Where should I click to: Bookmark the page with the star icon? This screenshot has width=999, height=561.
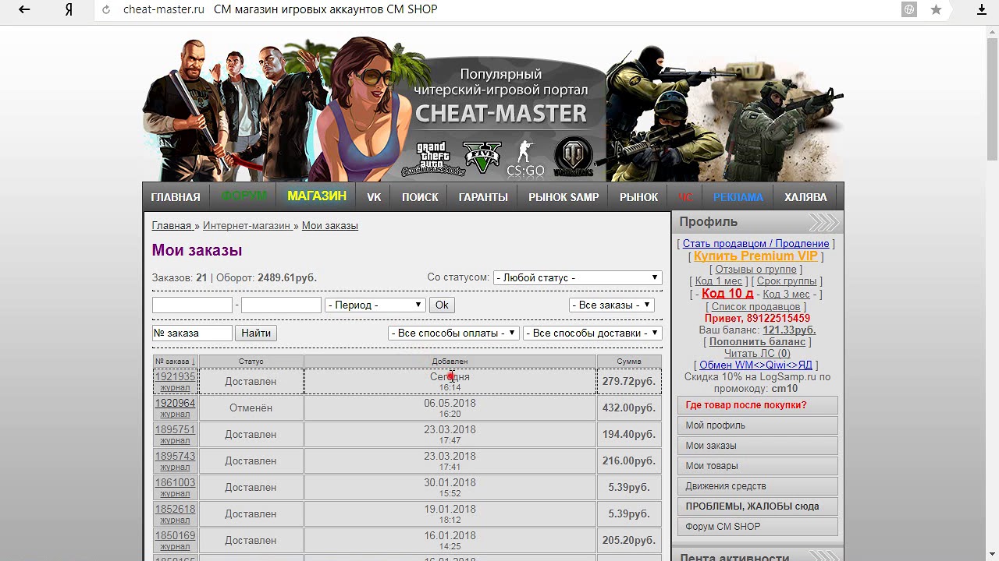tap(936, 9)
